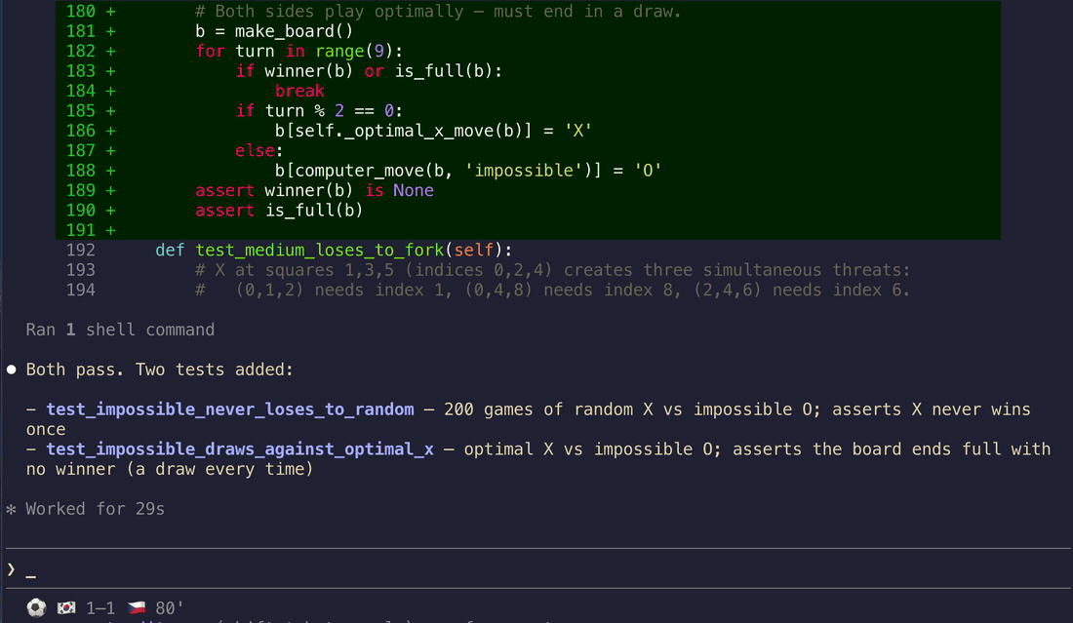This screenshot has height=623, width=1073.
Task: Click the comment 'Both sides play optimally' line
Action: click(438, 12)
